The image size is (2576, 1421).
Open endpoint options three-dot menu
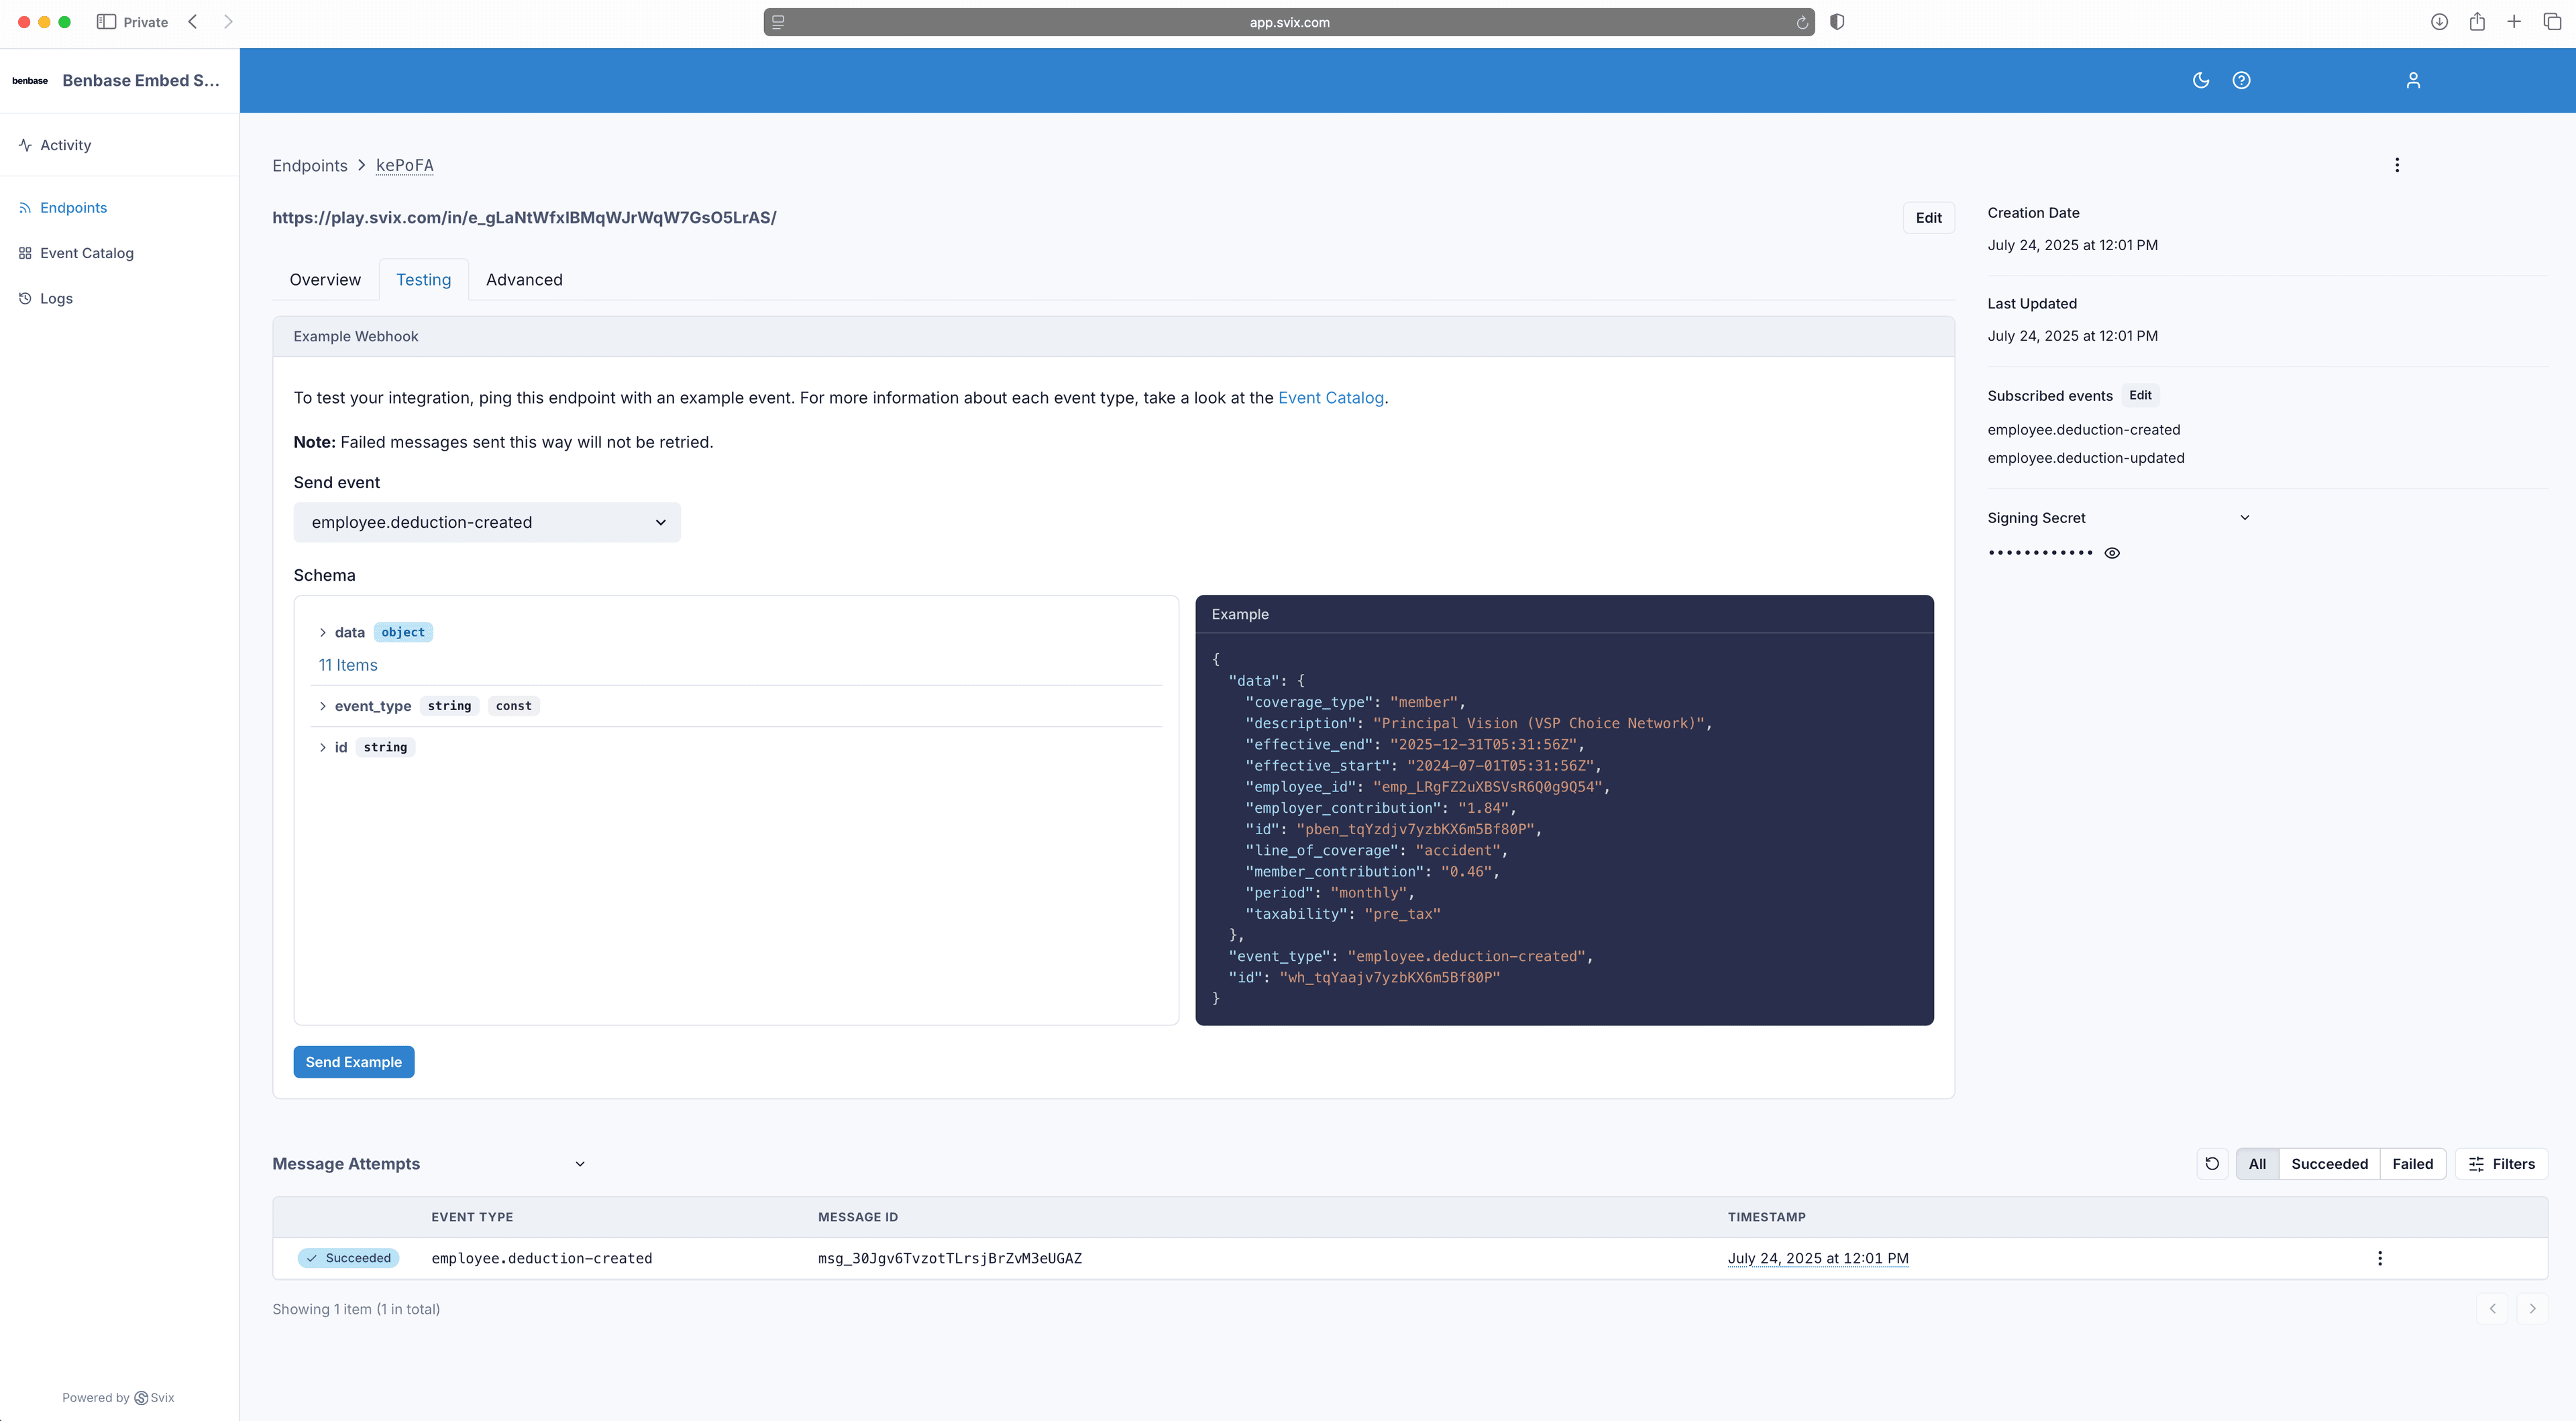coord(2397,165)
